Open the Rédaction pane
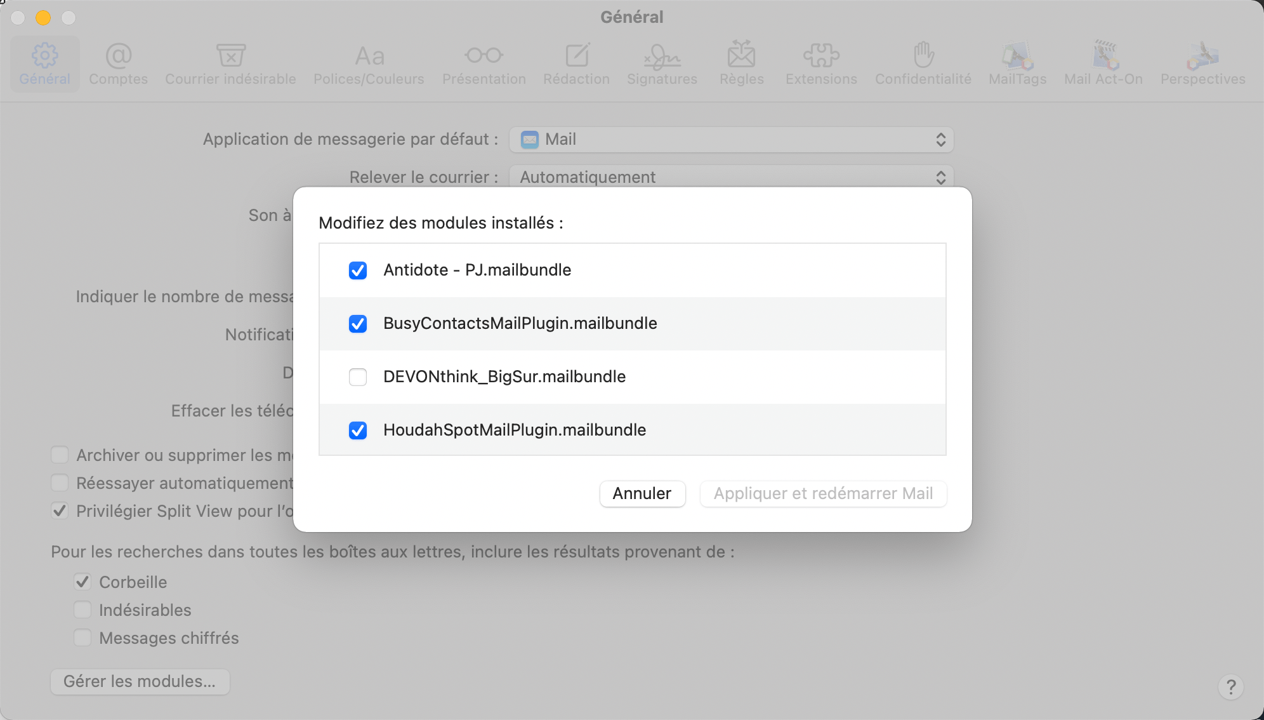Screen dimensions: 1264x720 coord(576,64)
